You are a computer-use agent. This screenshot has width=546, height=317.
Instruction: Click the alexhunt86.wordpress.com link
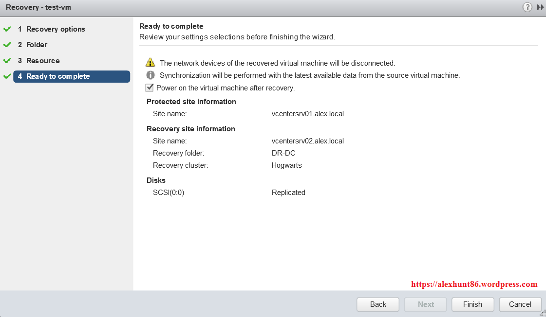(x=474, y=284)
